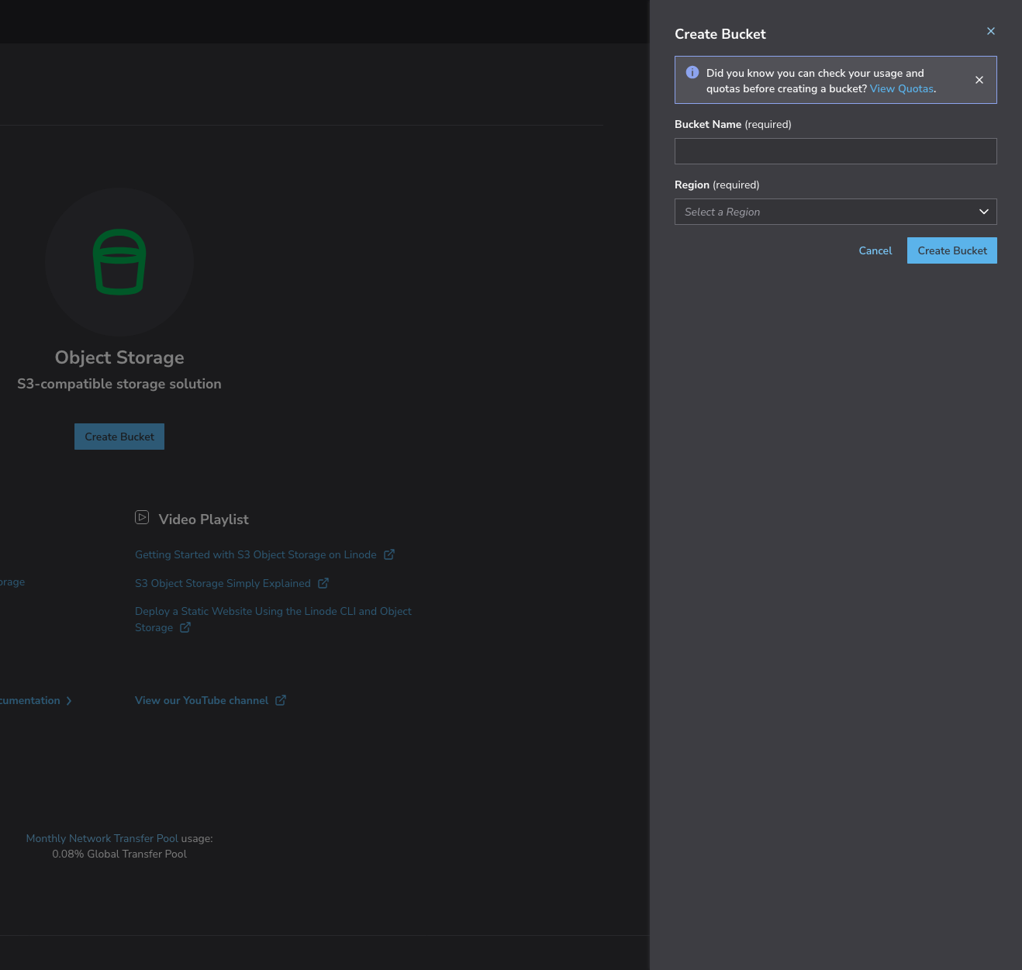
Task: Click the Create Bucket button under Object Storage
Action: [x=119, y=437]
